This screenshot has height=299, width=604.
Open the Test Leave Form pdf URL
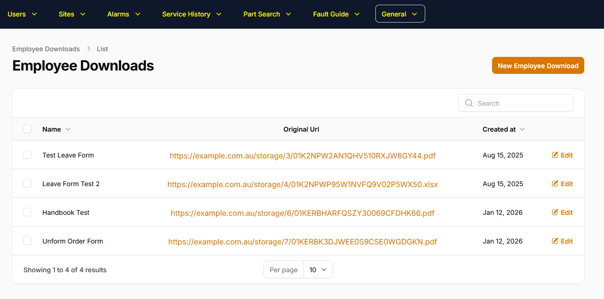tap(302, 156)
